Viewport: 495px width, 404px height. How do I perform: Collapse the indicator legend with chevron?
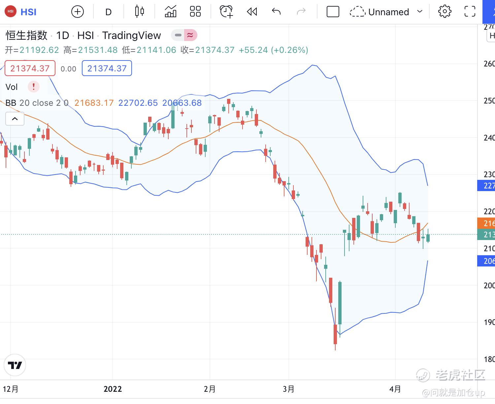coord(15,119)
